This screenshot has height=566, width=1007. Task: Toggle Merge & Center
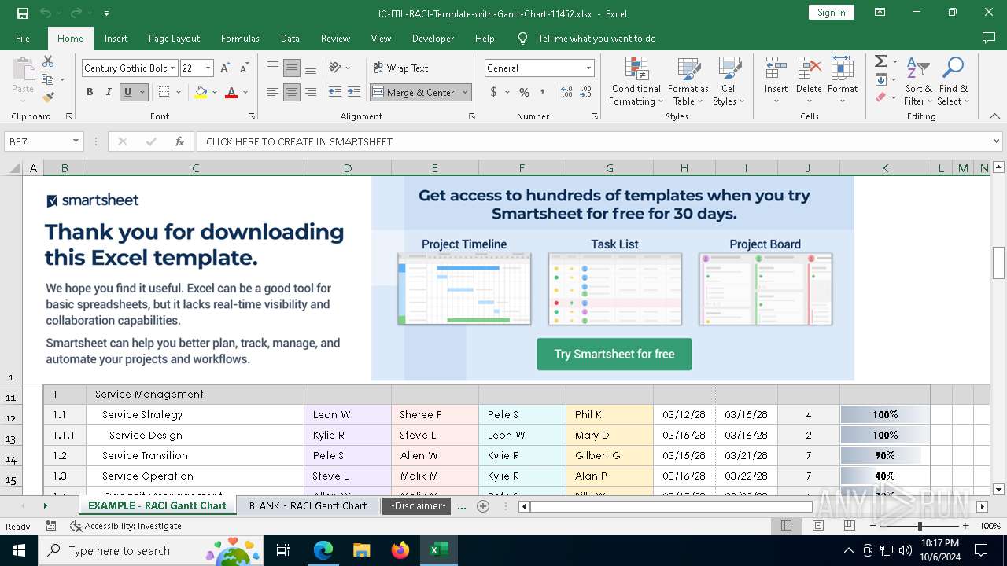[x=414, y=92]
